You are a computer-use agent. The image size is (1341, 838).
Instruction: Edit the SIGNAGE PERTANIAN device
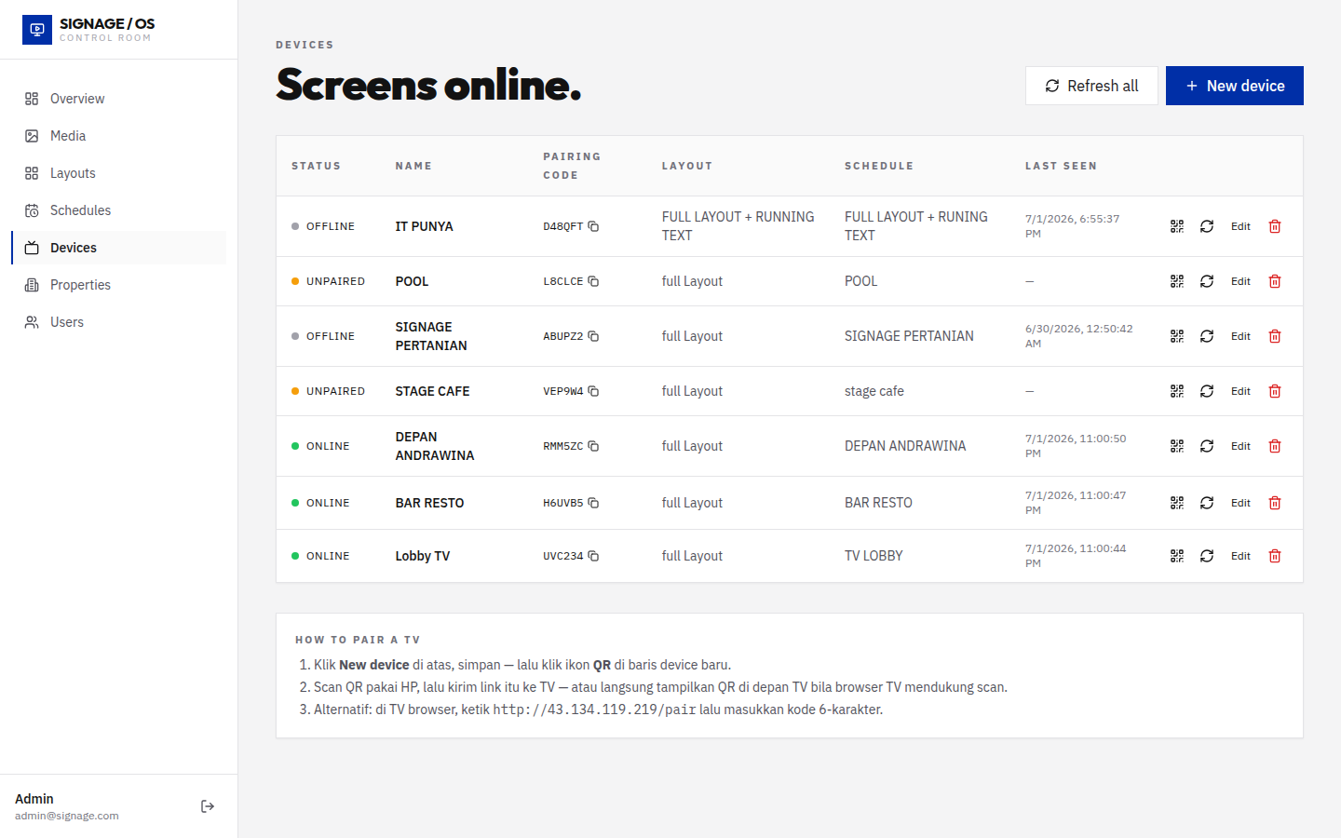click(1240, 336)
